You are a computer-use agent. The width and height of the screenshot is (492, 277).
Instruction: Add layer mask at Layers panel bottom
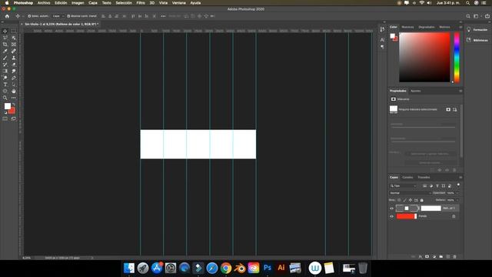(x=427, y=256)
